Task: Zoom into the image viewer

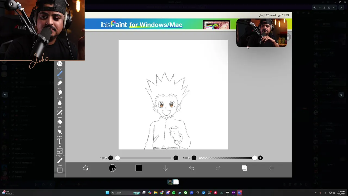Action: (x=315, y=8)
